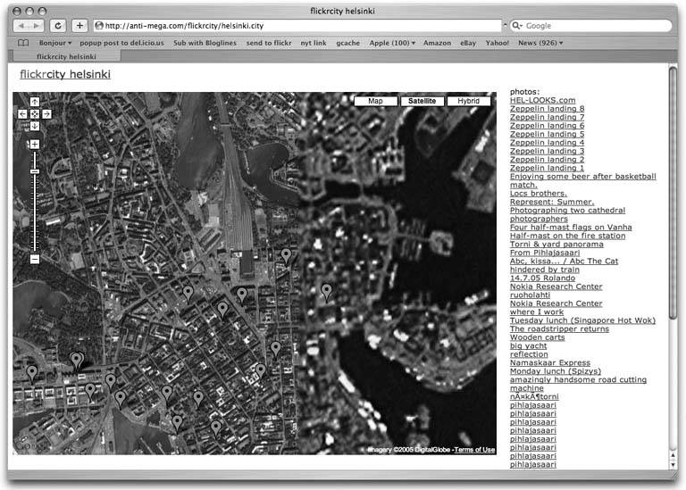Expand the Bonjour bookmarks dropdown

[55, 43]
